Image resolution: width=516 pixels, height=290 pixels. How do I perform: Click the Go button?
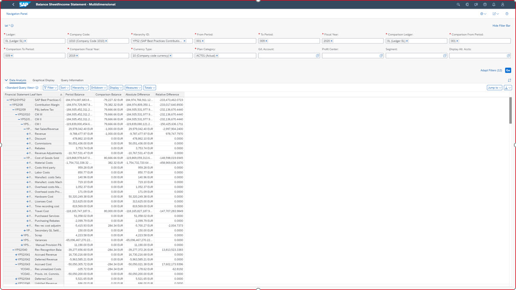point(508,70)
